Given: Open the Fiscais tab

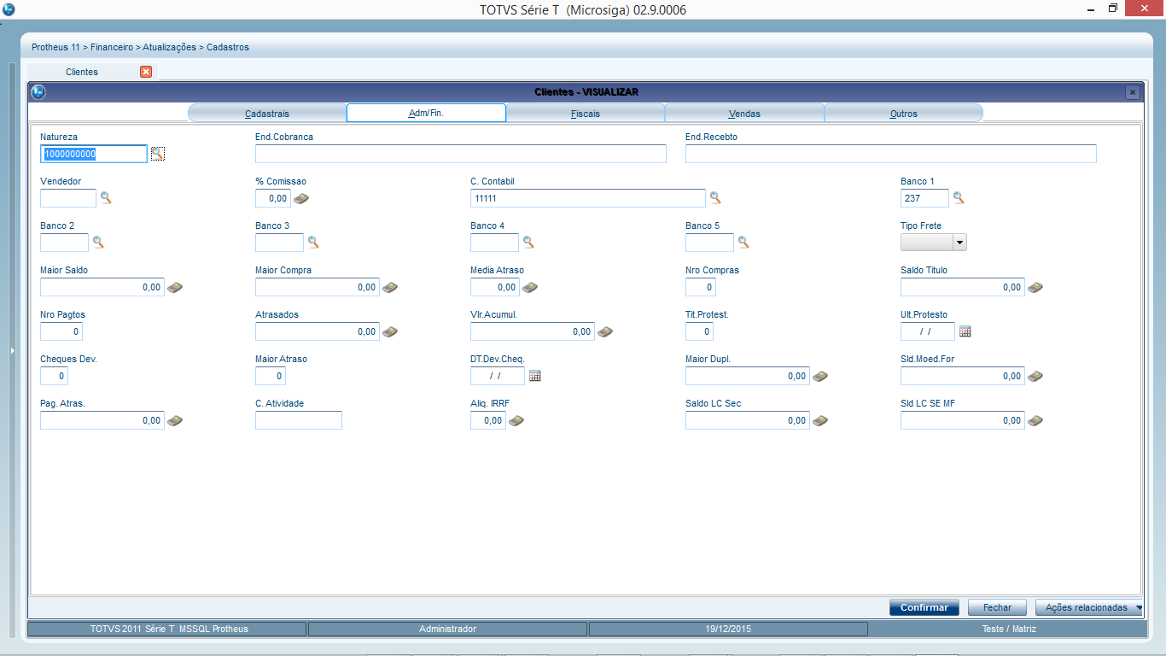Looking at the screenshot, I should 586,114.
